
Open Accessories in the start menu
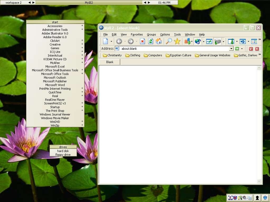click(55, 26)
